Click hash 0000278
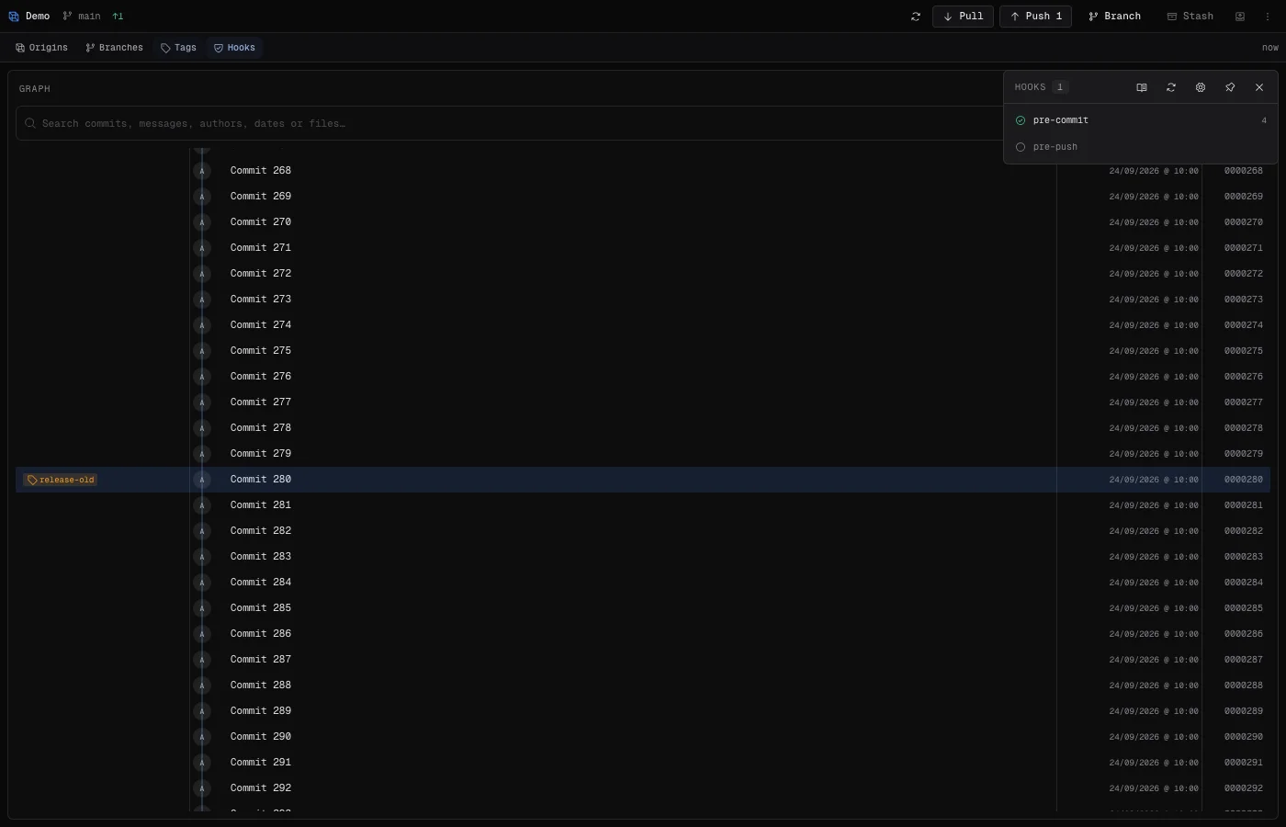Image resolution: width=1286 pixels, height=827 pixels. pos(1244,428)
